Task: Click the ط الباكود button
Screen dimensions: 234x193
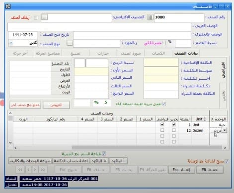Action: (99, 161)
